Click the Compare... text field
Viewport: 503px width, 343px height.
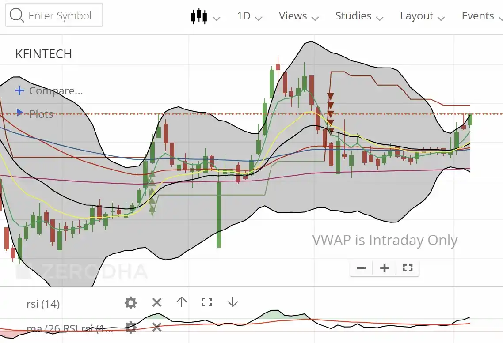click(x=56, y=90)
